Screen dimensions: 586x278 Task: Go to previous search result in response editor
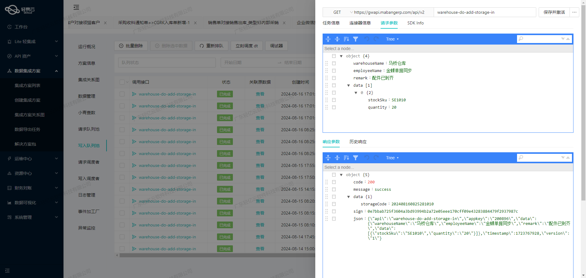click(568, 157)
